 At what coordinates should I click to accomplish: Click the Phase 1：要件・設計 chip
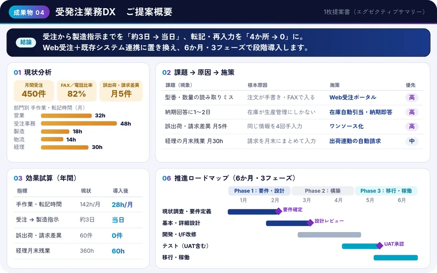(259, 191)
